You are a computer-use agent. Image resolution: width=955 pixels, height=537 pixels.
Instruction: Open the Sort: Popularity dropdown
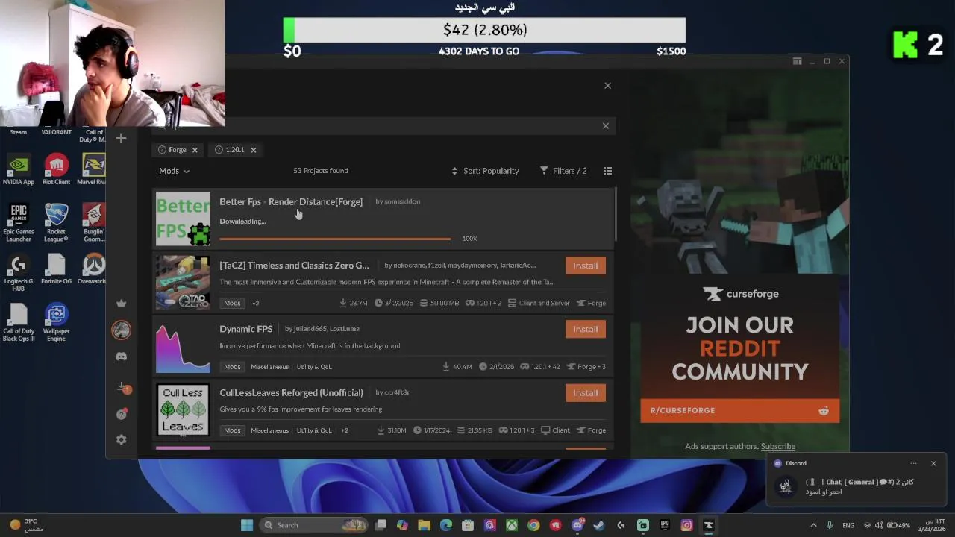(x=485, y=171)
